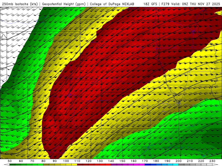Click the 190 label on the legend scale

click(x=167, y=161)
